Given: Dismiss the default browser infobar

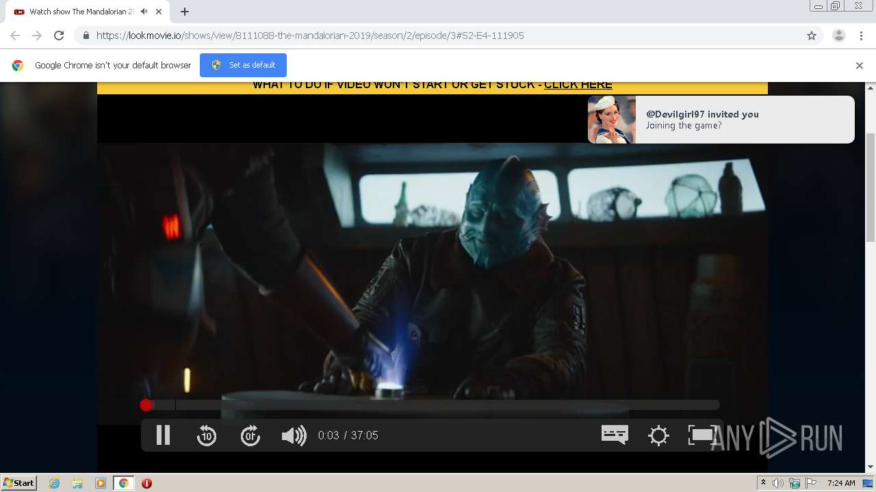Looking at the screenshot, I should click(x=860, y=66).
